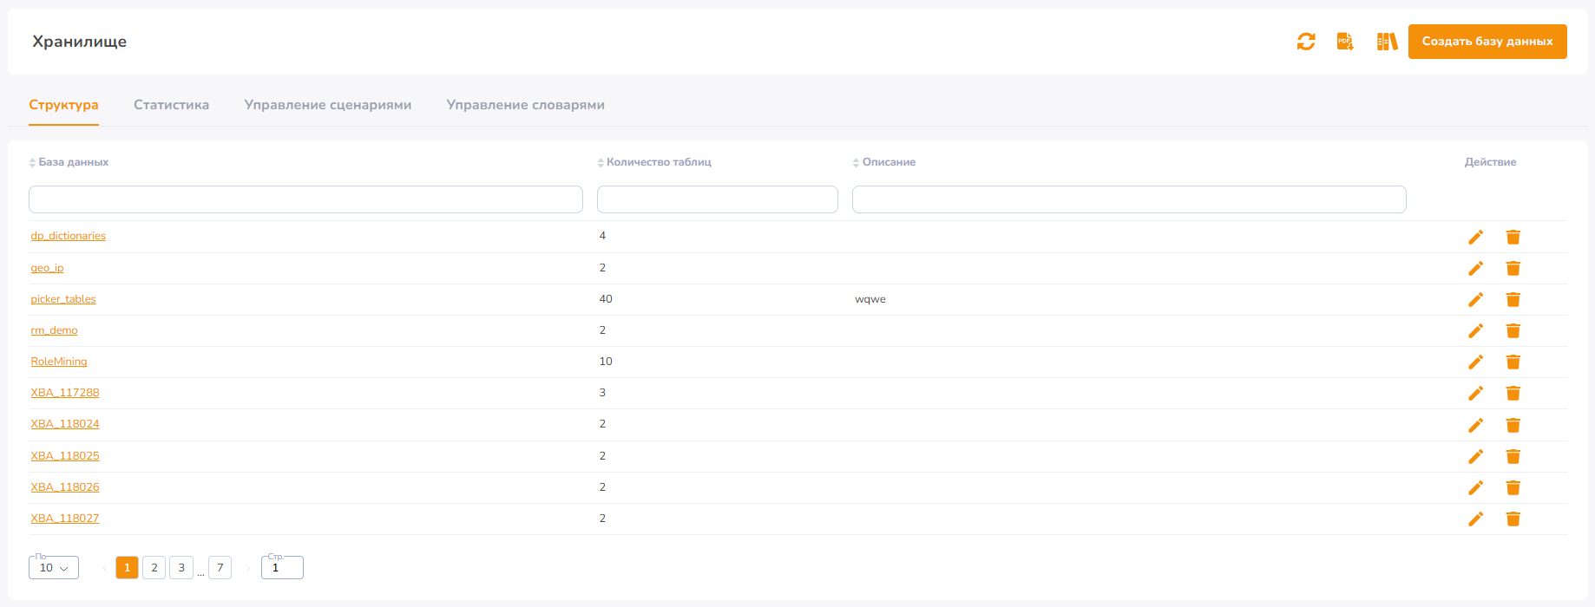Switch to the Структура tab
The image size is (1595, 607).
pos(63,105)
